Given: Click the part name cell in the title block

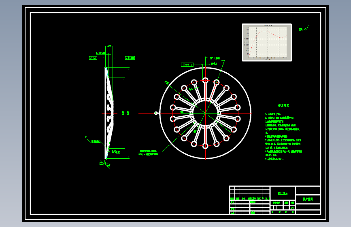Looking at the screenshot, I should coord(308,199).
